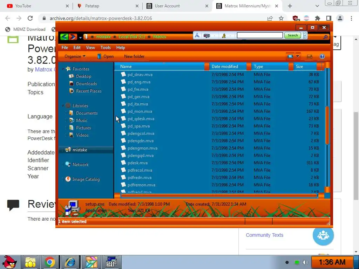Click the green Back arrow in Explorer
This screenshot has width=359, height=269.
pyautogui.click(x=65, y=36)
